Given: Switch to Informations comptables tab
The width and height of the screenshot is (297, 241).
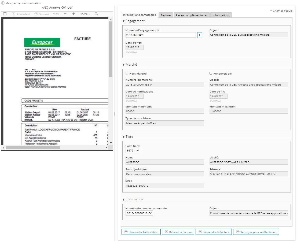Looking at the screenshot, I should 140,15.
